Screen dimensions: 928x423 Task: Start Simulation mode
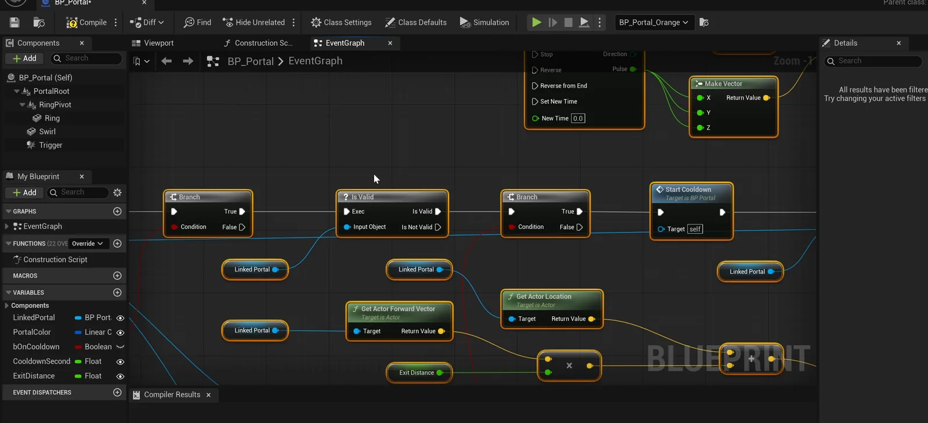(484, 23)
